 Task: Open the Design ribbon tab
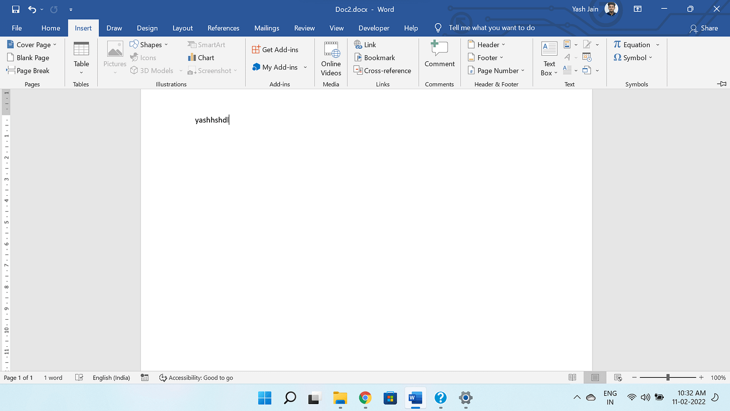click(x=147, y=28)
